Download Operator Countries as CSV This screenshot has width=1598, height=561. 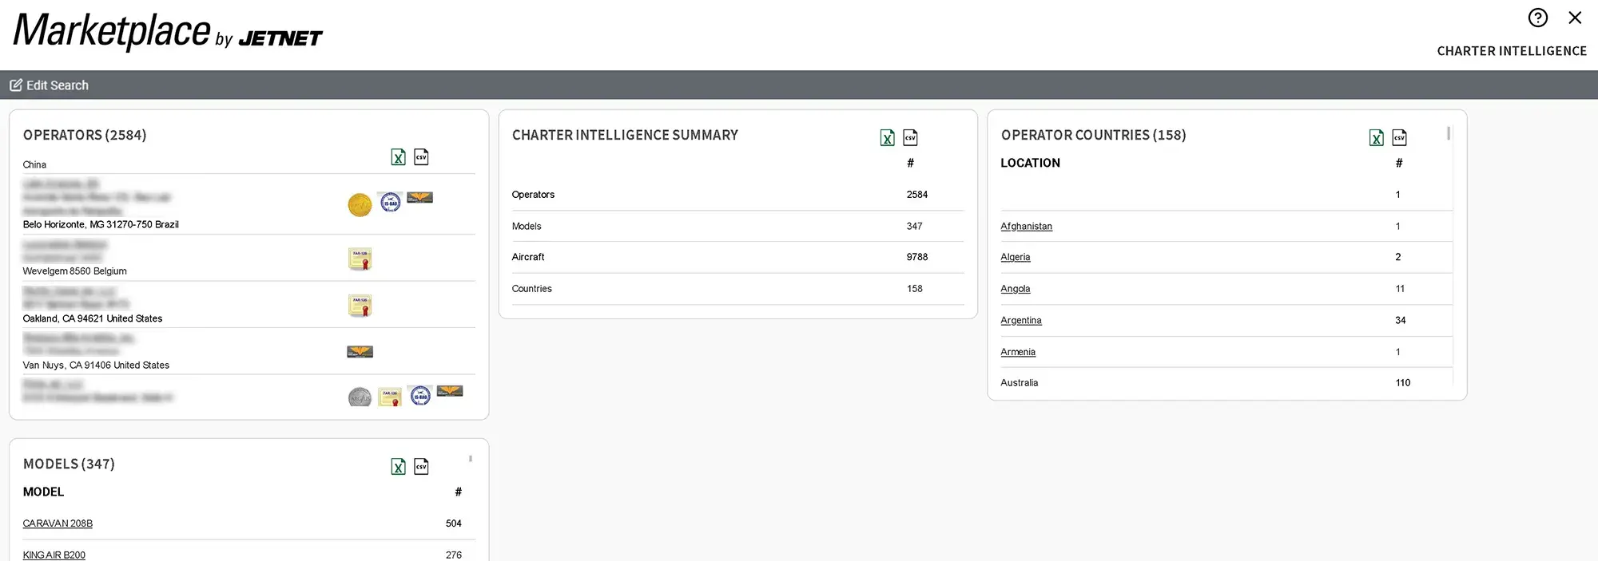coord(1399,138)
